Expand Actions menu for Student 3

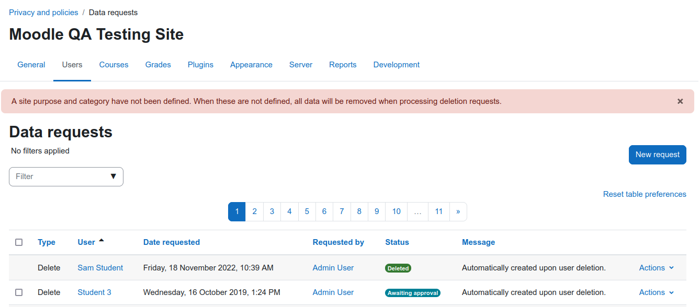(x=657, y=292)
